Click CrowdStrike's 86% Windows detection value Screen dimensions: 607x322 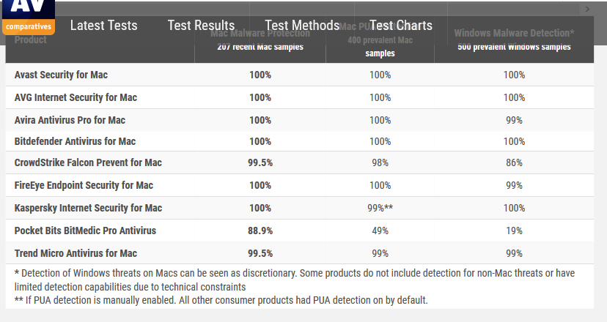[x=514, y=162]
